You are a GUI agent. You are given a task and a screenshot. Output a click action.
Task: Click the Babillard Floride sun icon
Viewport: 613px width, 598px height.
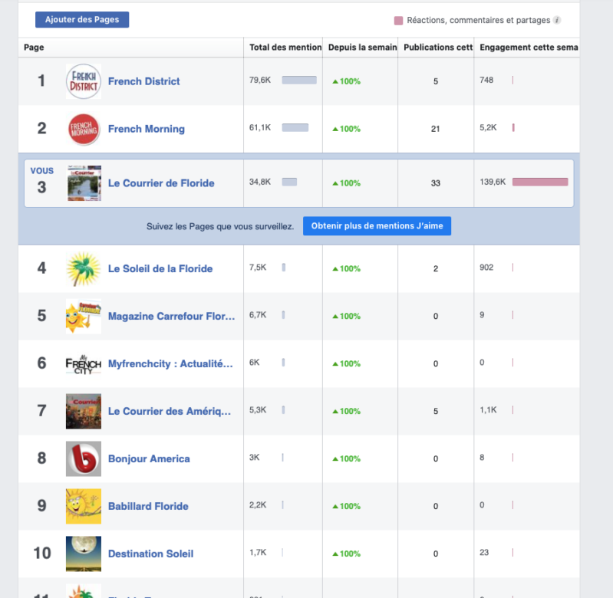(x=84, y=506)
